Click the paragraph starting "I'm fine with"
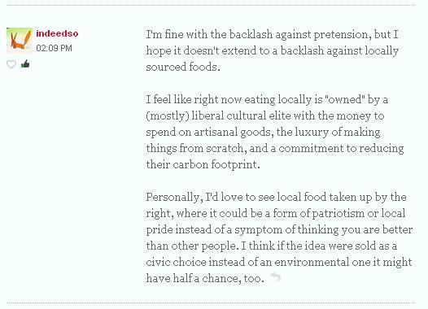The width and height of the screenshot is (428, 309). [272, 50]
